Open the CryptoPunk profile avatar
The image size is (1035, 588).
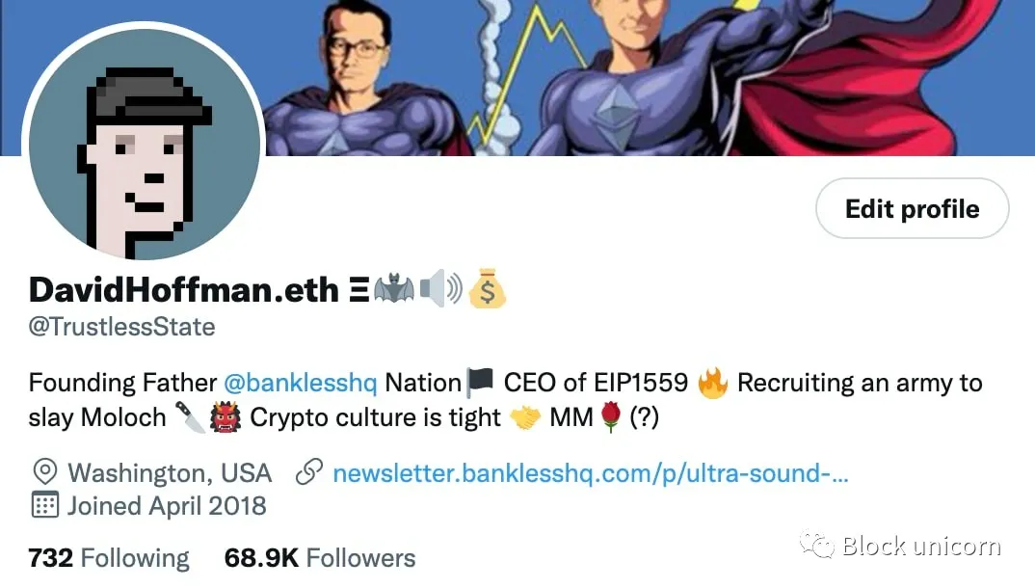pos(144,144)
